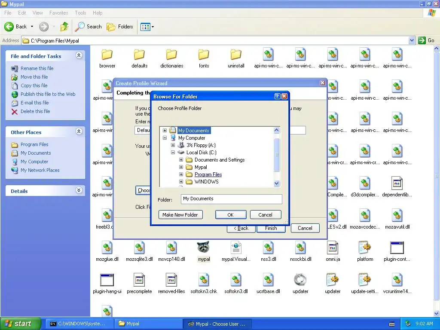Viewport: 440px width, 330px height.
Task: Select the update-setti... file icon
Action: click(x=365, y=280)
